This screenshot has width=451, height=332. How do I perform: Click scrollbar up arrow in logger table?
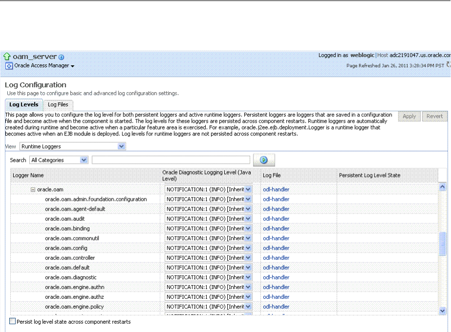tap(442, 186)
